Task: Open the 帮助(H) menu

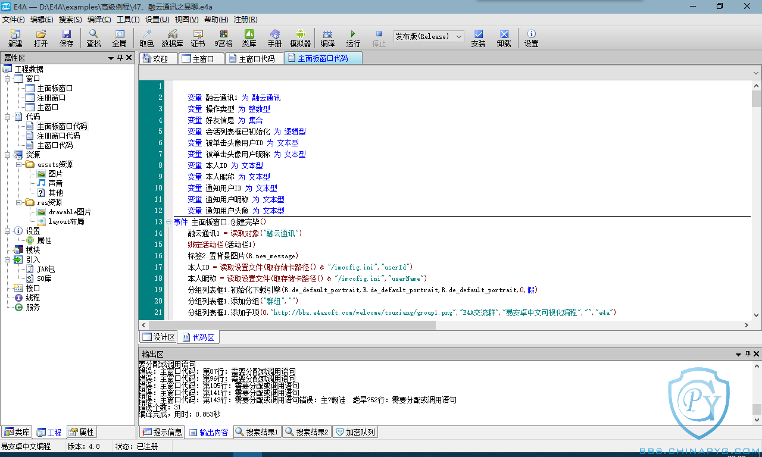Action: point(216,19)
